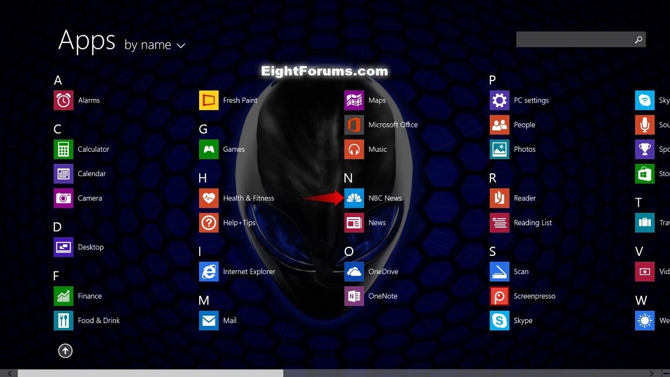The image size is (670, 377).
Task: Click the letter A group header
Action: [58, 80]
